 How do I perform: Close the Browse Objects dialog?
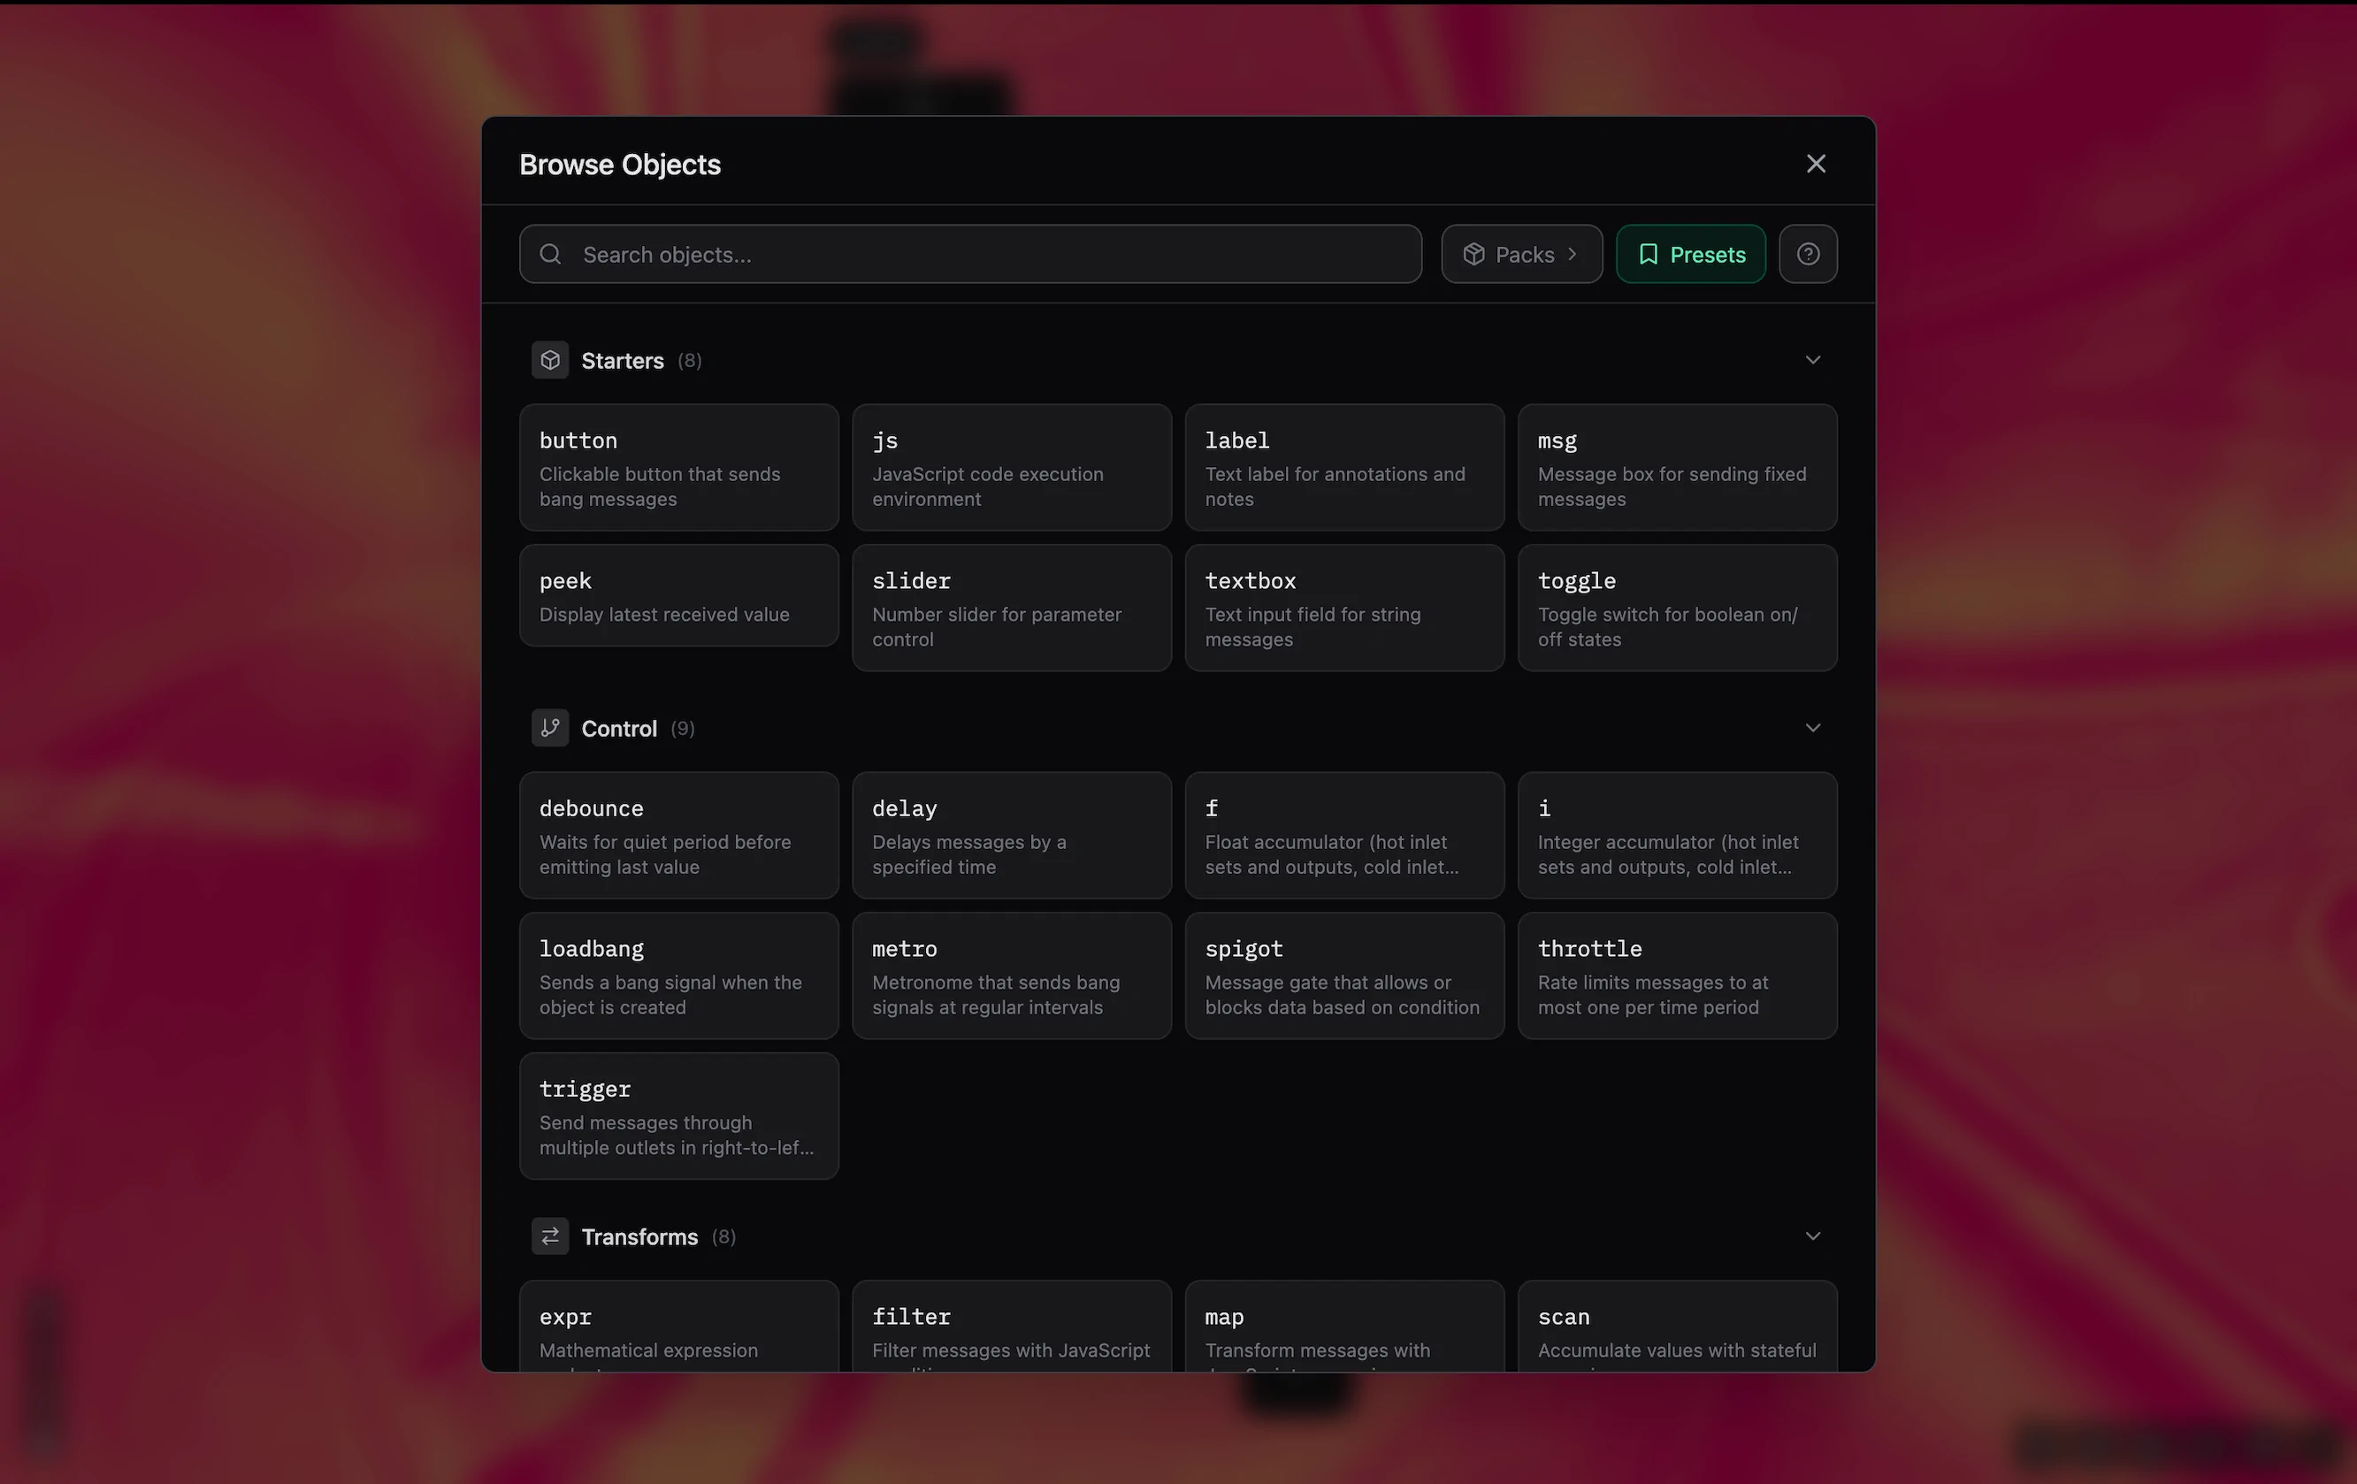pyautogui.click(x=1816, y=164)
